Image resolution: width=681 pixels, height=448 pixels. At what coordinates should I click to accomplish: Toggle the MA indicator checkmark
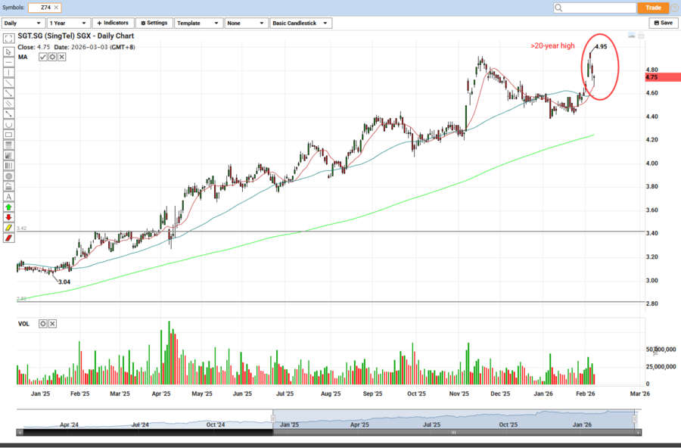[x=43, y=57]
